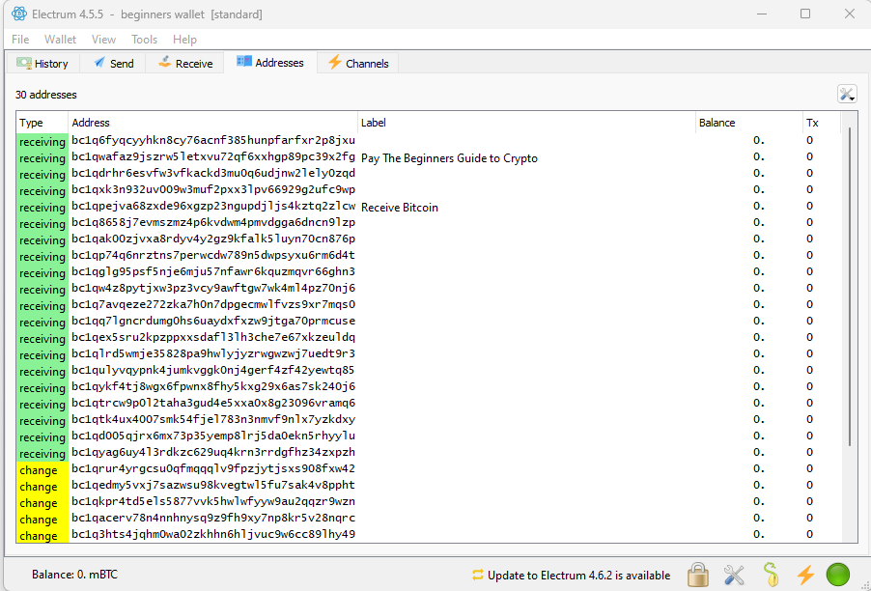Open the File menu
The width and height of the screenshot is (871, 591).
[20, 40]
